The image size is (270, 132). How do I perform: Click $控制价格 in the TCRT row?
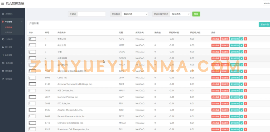pos(235,110)
